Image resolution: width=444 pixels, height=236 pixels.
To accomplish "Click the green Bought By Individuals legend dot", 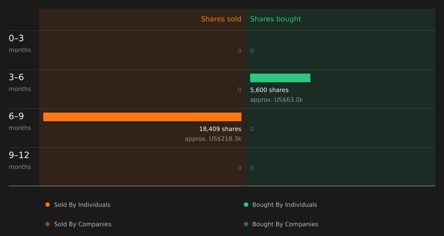I will tap(246, 205).
